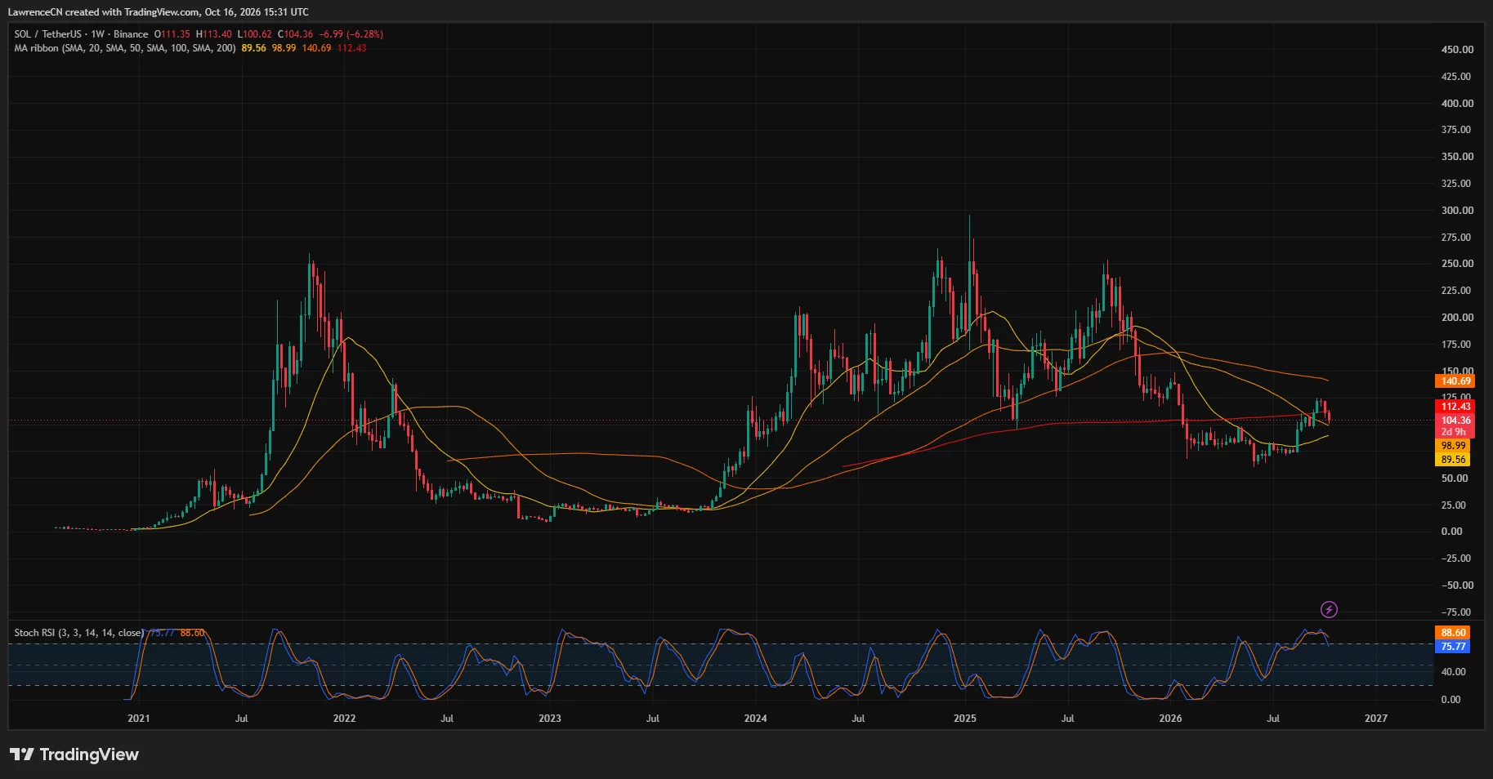Click the 2021 label on time axis
This screenshot has height=779, width=1493.
coord(139,719)
